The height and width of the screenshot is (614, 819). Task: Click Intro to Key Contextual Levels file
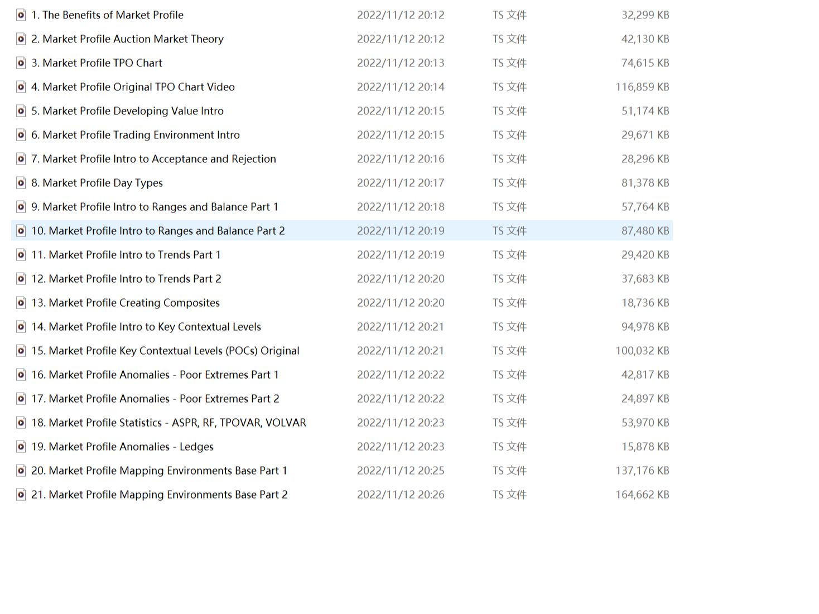[146, 327]
